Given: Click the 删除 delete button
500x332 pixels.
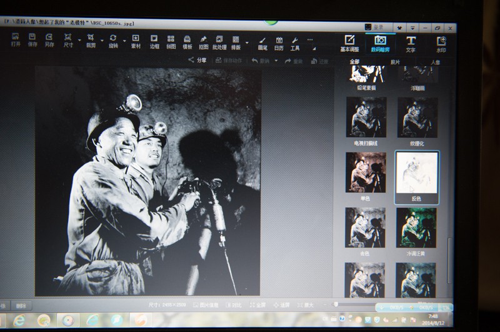Looking at the screenshot, I should tap(21, 306).
